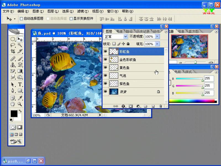
Task: Create a new layer button
Action: click(153, 106)
